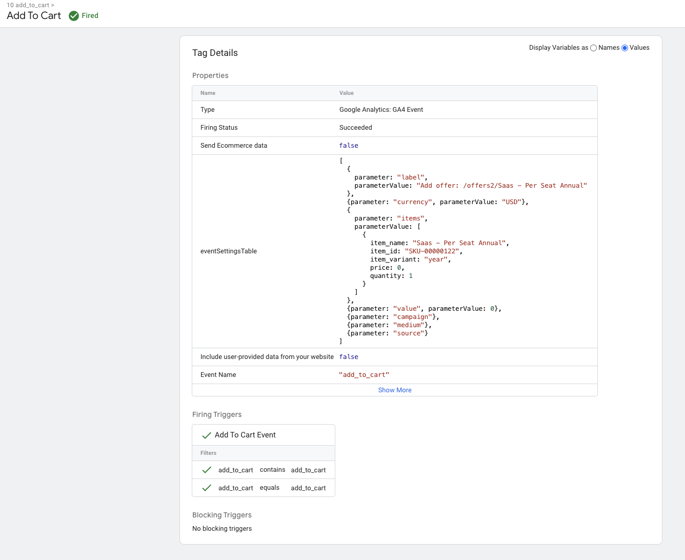Viewport: 685px width, 560px height.
Task: Click the "items" parameter string
Action: tap(410, 218)
